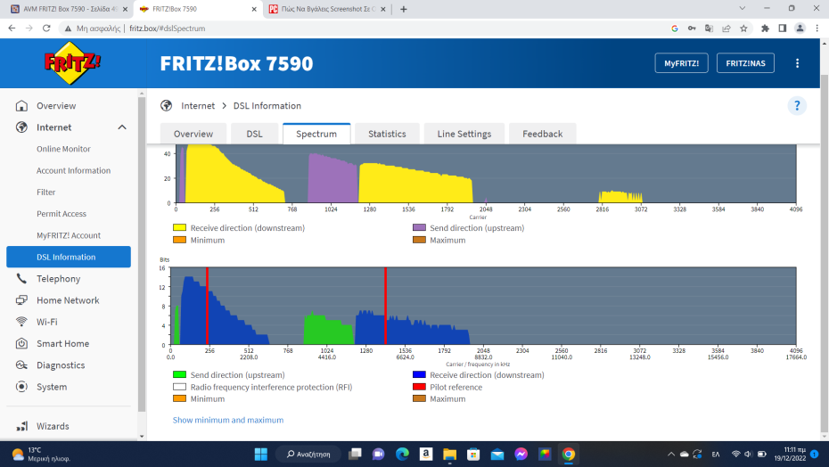Image resolution: width=829 pixels, height=467 pixels.
Task: Show hidden system tray icons chevron
Action: [671, 455]
